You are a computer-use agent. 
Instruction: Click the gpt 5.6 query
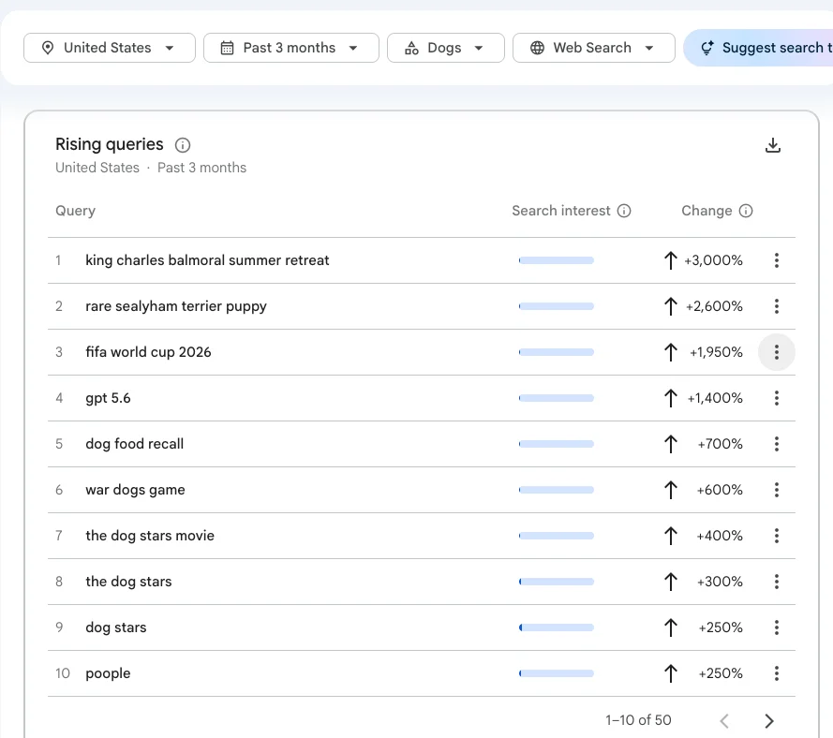click(108, 398)
